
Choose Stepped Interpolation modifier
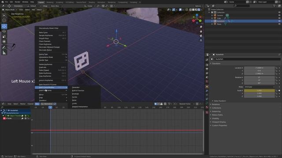[x=84, y=107]
